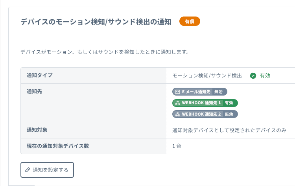Screen dimensions: 295x186
Task: Click the webhook icon in WEBHOOK 通知先 2 badge
Action: click(x=178, y=114)
